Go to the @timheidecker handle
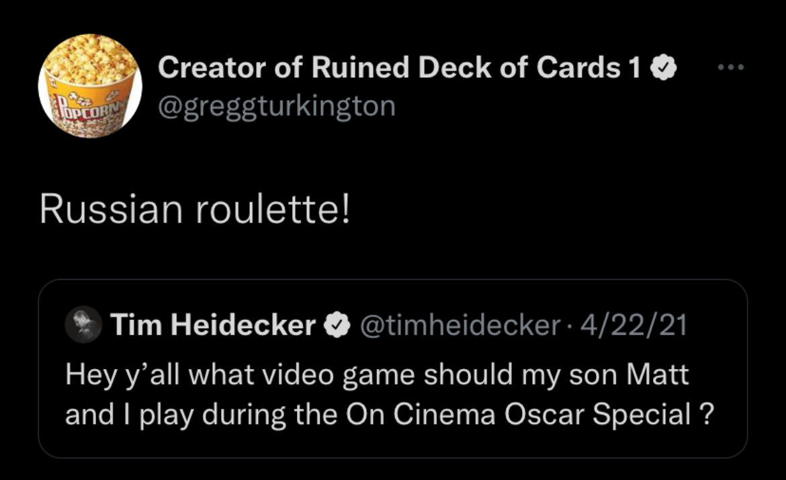This screenshot has width=786, height=480. pos(461,326)
